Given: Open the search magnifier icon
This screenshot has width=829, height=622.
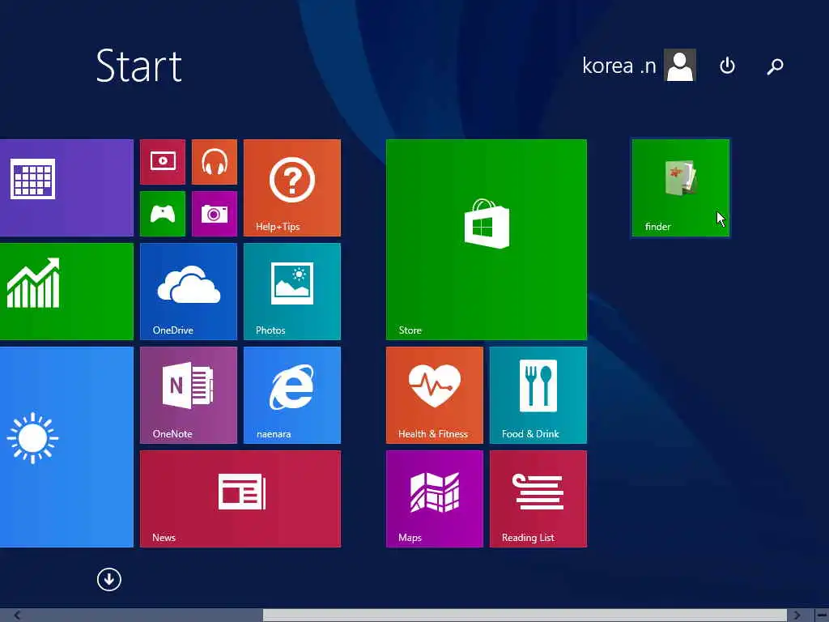Looking at the screenshot, I should tap(775, 66).
